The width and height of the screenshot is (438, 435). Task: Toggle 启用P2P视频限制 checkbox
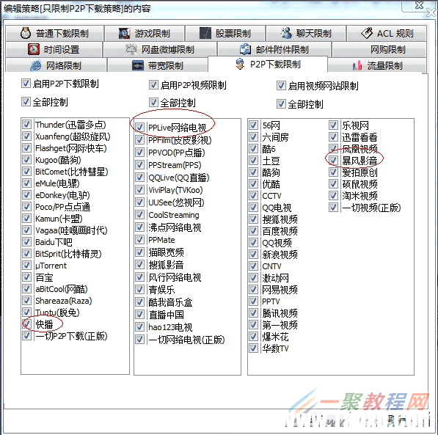153,84
